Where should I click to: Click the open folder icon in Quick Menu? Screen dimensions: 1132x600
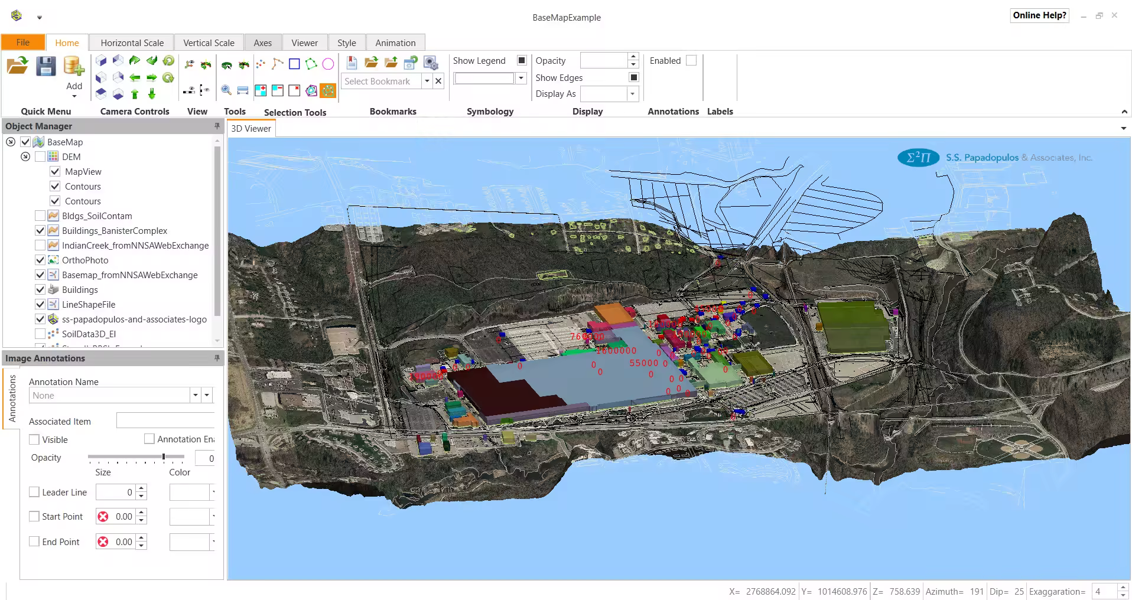(17, 66)
